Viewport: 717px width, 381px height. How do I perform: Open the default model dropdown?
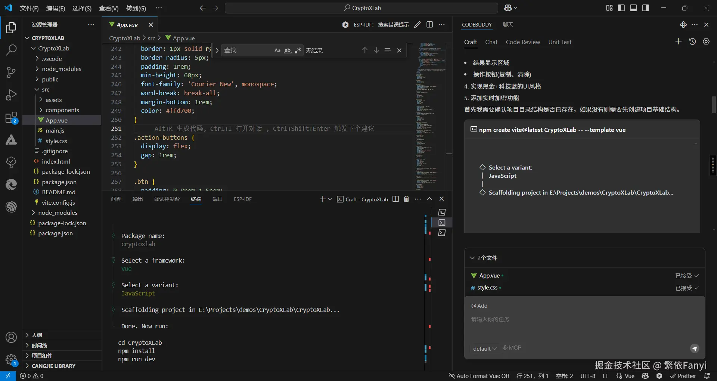(x=484, y=349)
